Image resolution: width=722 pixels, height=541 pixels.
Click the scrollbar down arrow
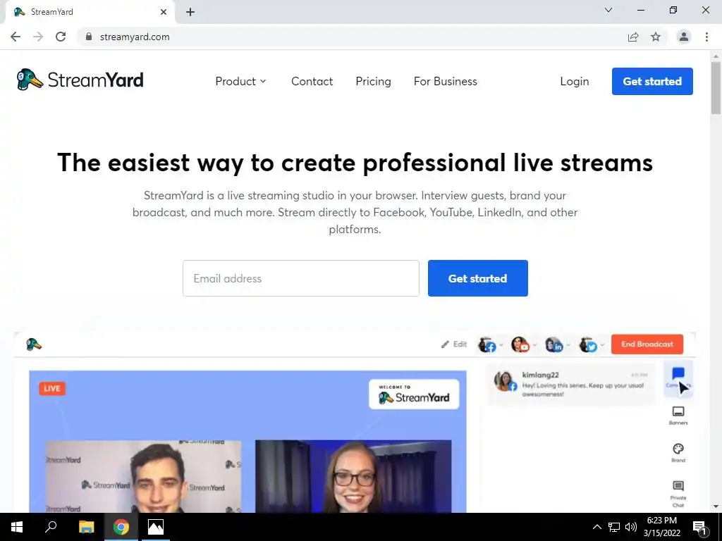[x=716, y=506]
